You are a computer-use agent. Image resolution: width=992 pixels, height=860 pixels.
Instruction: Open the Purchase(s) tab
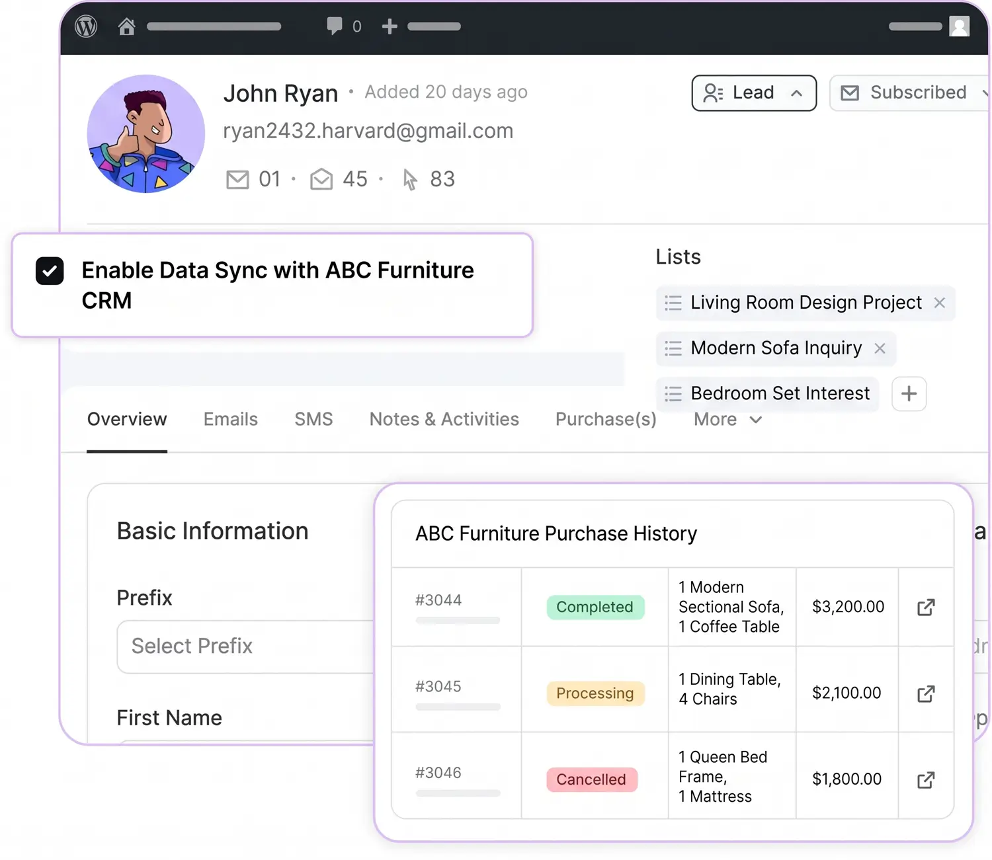click(606, 420)
